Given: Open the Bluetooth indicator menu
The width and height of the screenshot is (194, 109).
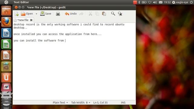Looking at the screenshot, I should pyautogui.click(x=139, y=2).
